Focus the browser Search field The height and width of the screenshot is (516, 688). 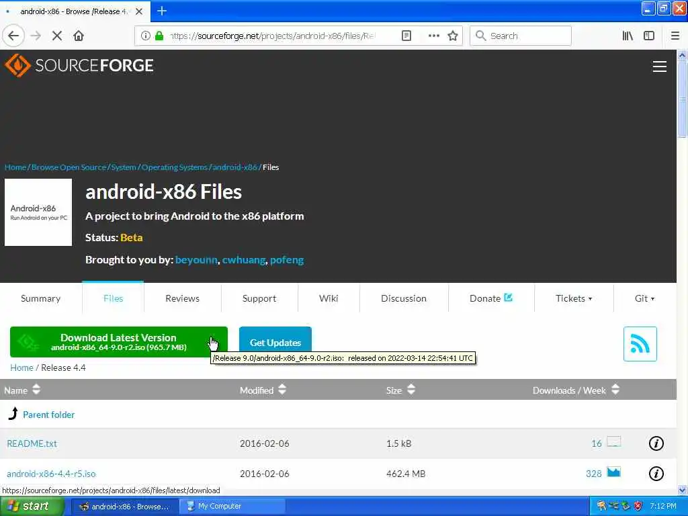point(521,36)
